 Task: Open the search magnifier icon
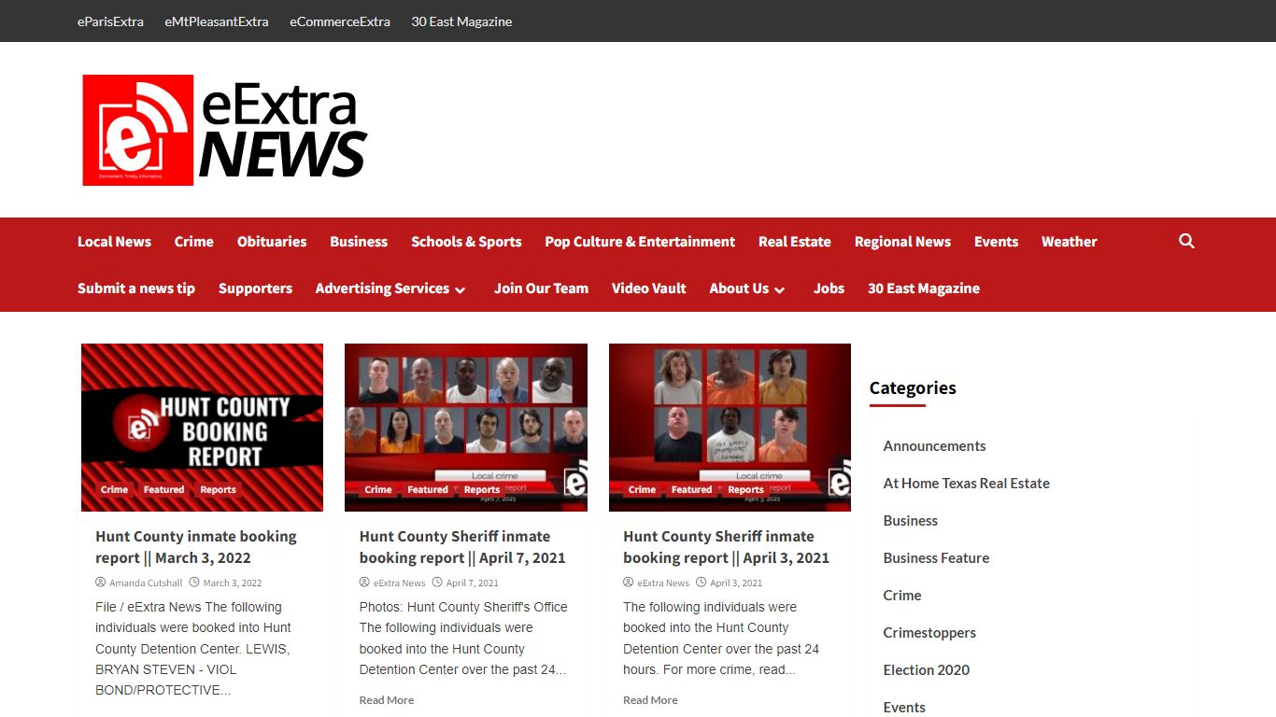(x=1186, y=241)
